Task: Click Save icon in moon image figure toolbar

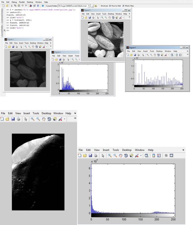Action: 13,119
